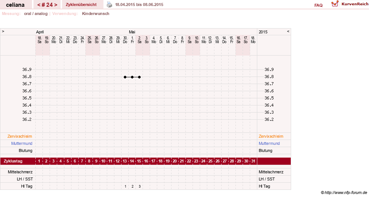Click HI Tag value 1
The width and height of the screenshot is (369, 197).
(x=125, y=186)
